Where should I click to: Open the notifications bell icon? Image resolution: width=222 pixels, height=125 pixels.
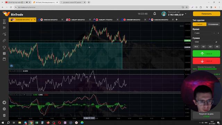[155, 14]
